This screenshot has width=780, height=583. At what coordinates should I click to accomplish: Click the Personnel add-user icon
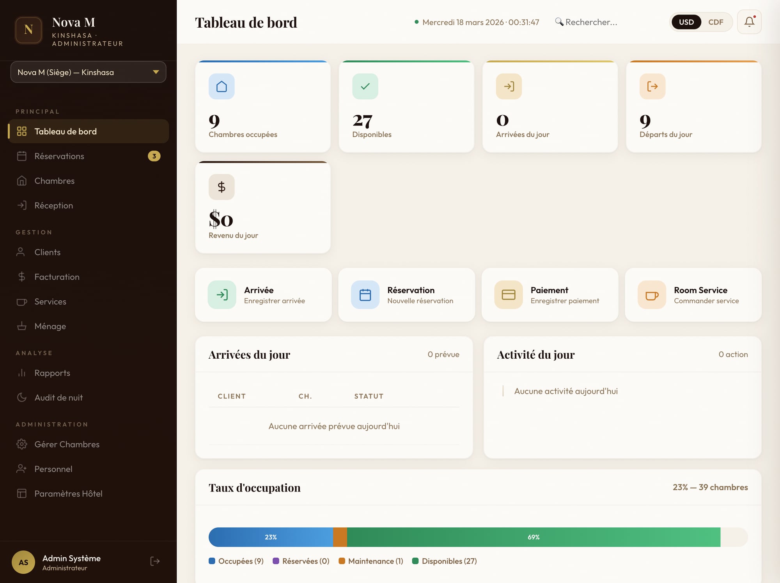coord(22,469)
